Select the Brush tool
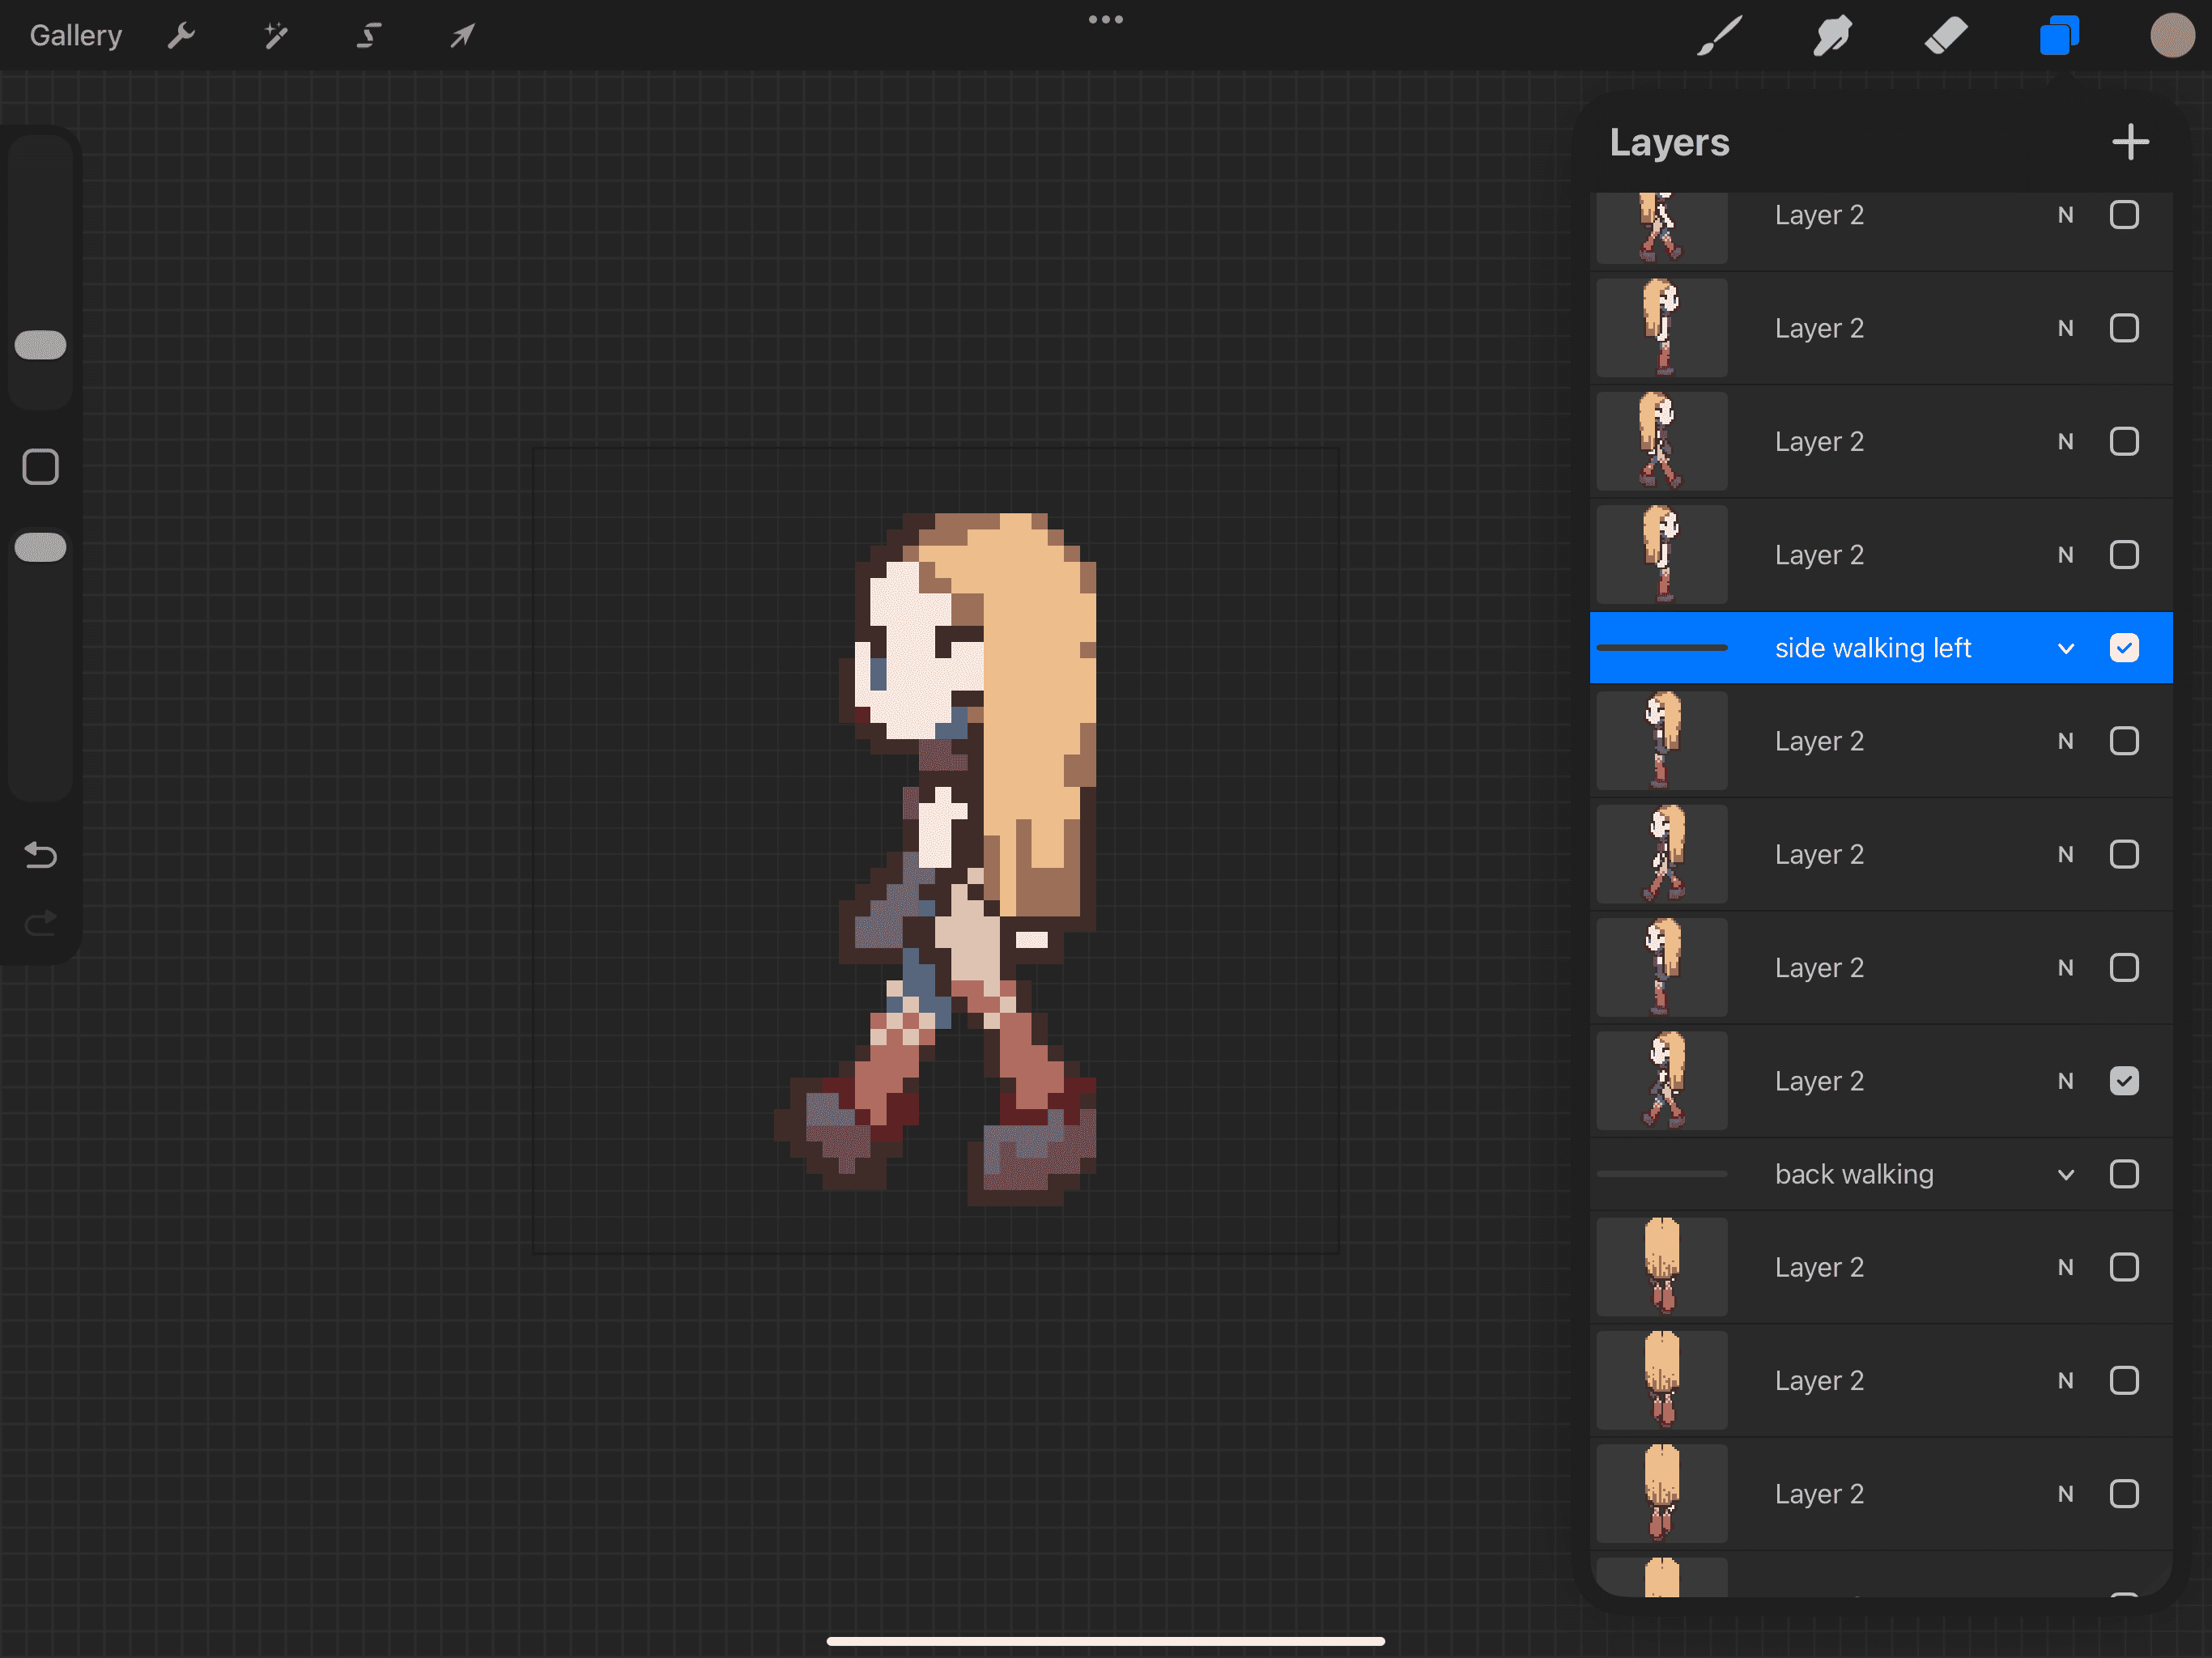The width and height of the screenshot is (2212, 1658). click(1720, 36)
